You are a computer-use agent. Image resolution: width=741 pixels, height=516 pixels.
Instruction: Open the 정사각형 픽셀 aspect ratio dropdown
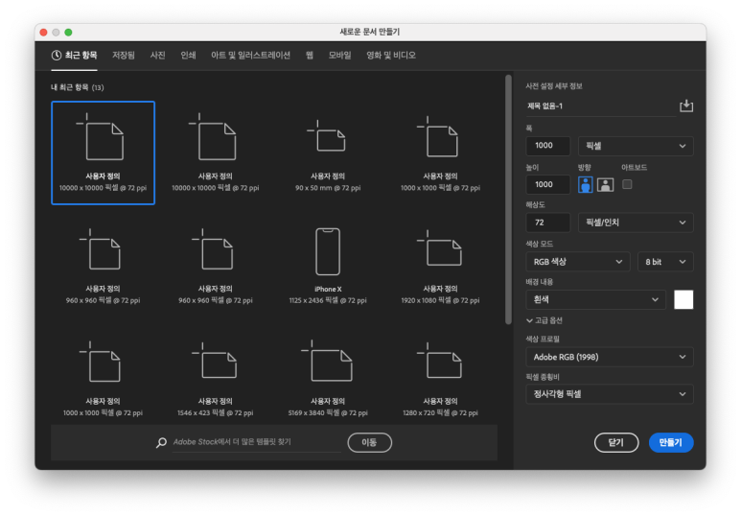[x=610, y=394]
